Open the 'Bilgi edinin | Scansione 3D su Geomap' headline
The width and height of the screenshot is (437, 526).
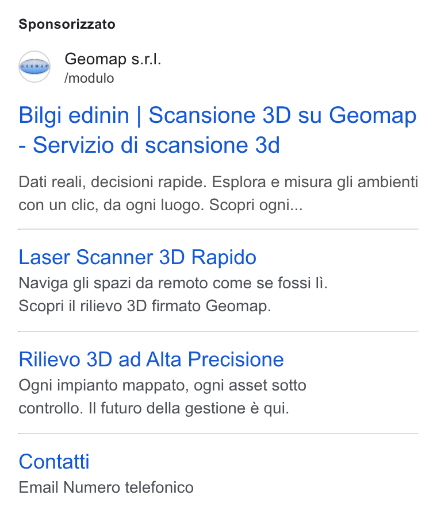click(x=217, y=115)
